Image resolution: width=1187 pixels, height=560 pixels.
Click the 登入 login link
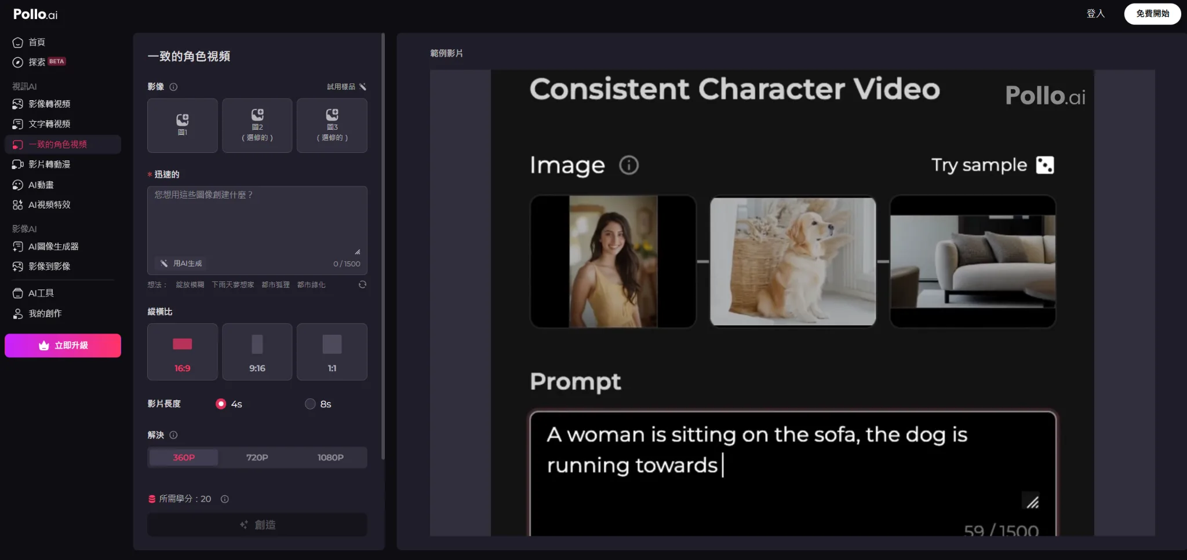[1095, 14]
